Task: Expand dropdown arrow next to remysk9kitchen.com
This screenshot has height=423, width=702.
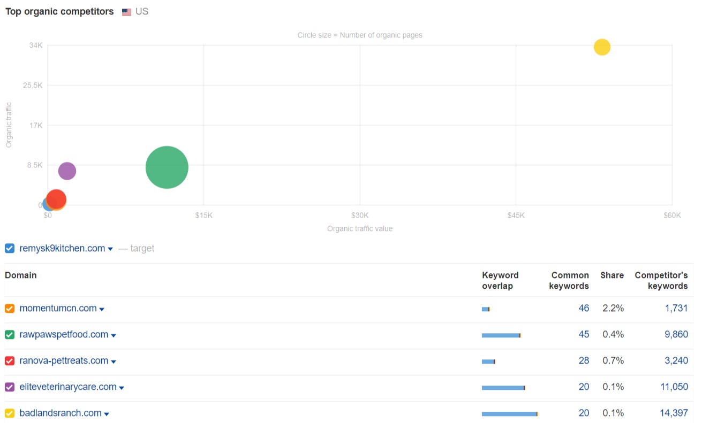Action: pos(110,249)
